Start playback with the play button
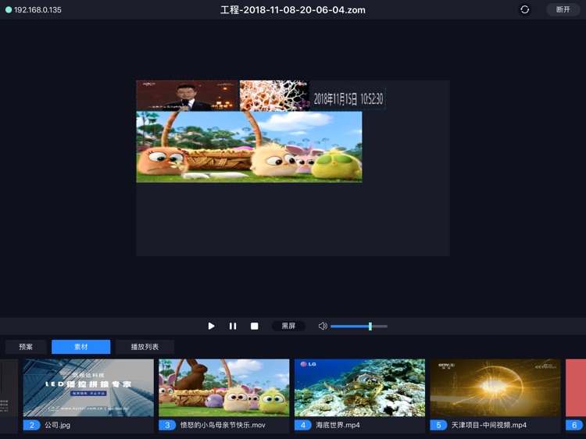Image resolution: width=586 pixels, height=439 pixels. coord(211,327)
